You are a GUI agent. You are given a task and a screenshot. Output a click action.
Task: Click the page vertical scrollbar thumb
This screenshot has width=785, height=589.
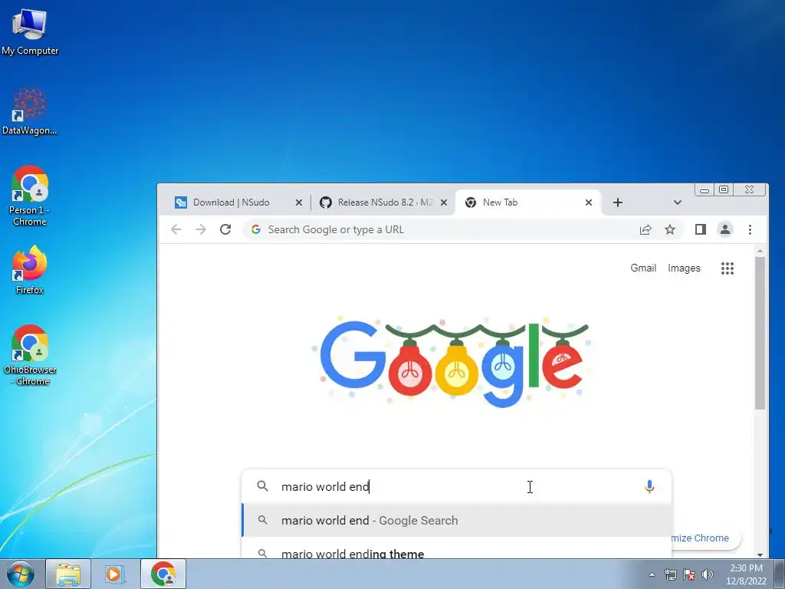760,334
